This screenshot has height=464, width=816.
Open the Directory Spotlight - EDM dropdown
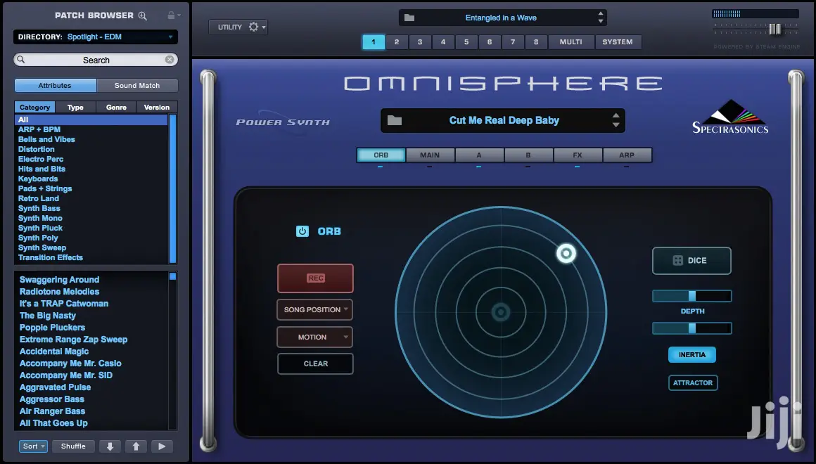[x=96, y=37]
